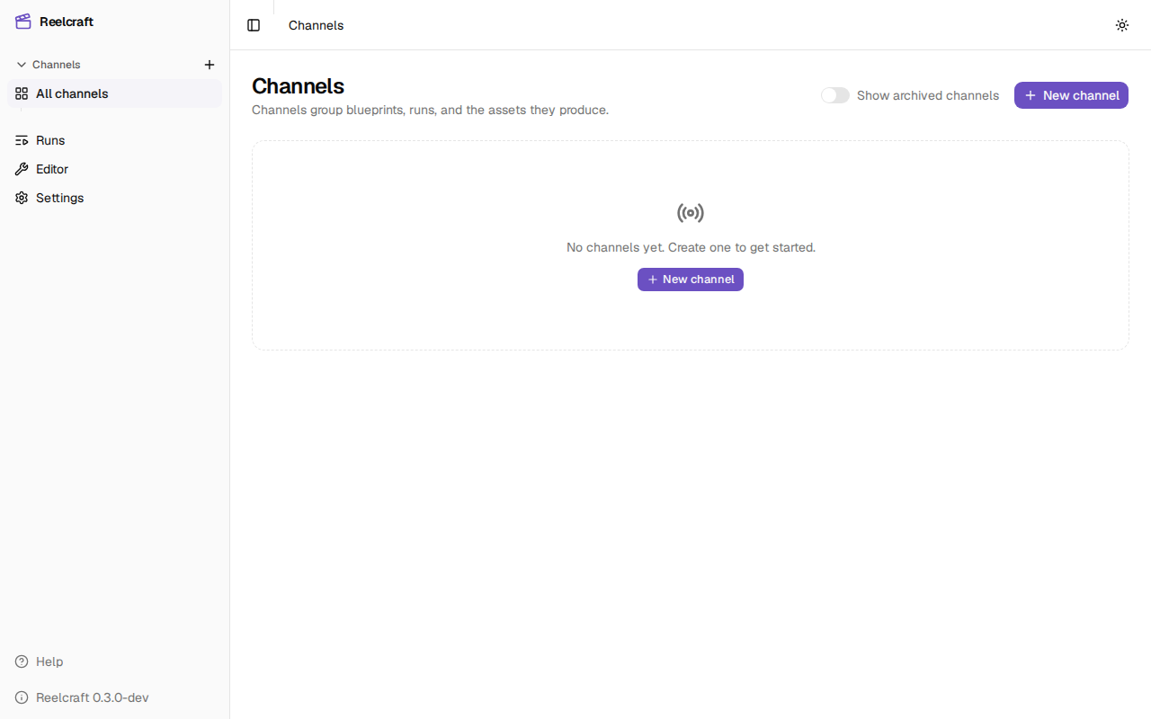Click the Help question mark icon
The width and height of the screenshot is (1151, 719).
22,661
